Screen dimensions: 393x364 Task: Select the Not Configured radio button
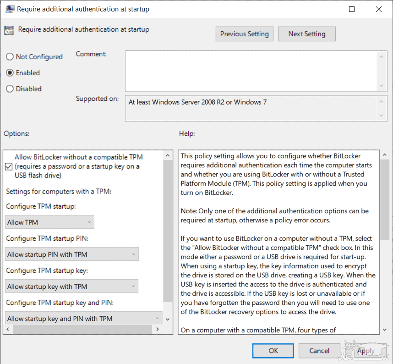point(10,57)
